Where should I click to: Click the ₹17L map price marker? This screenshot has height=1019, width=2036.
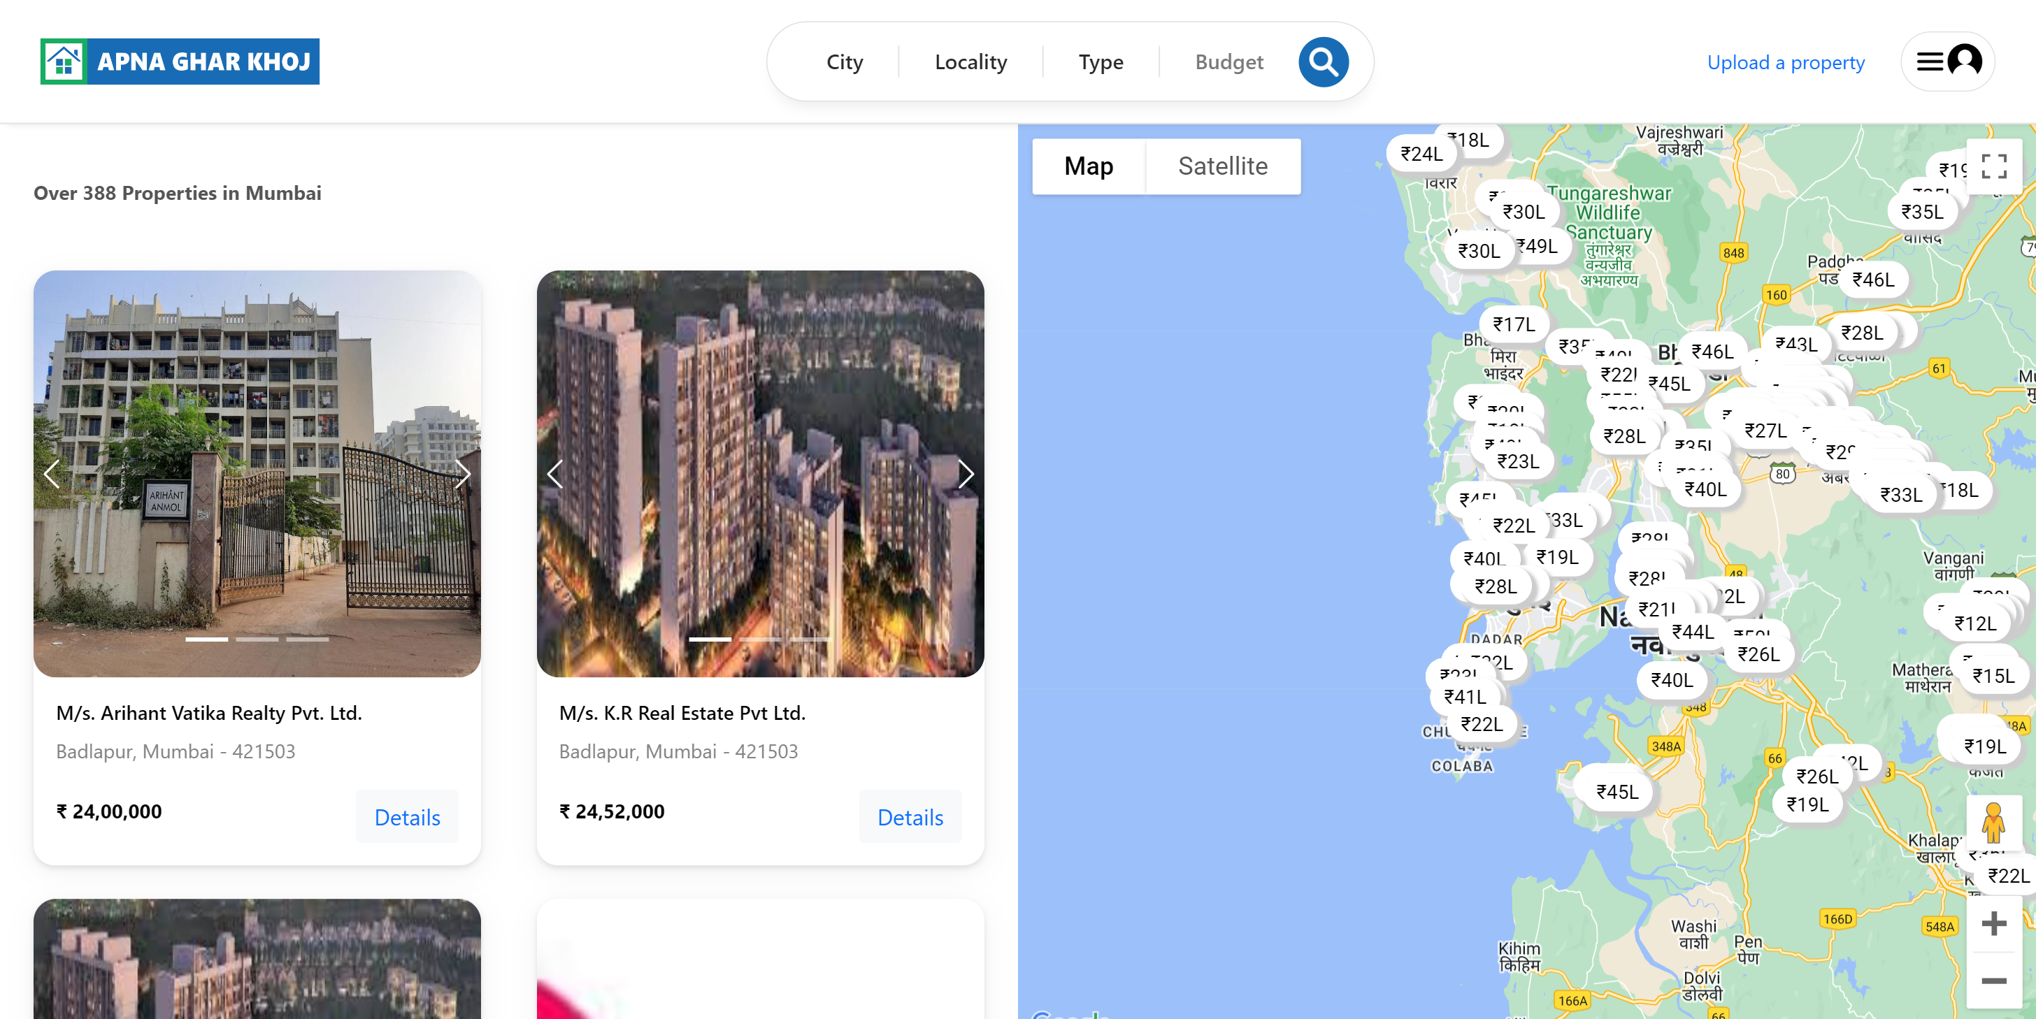click(1514, 324)
